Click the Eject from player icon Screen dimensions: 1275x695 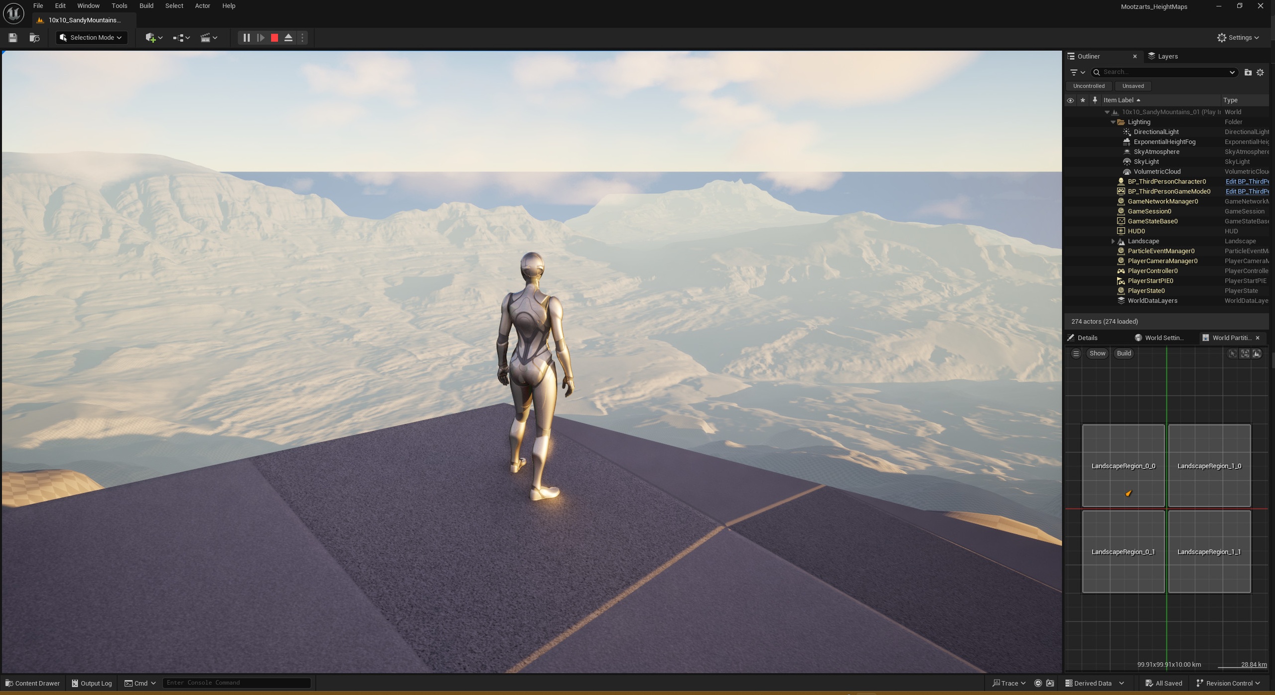(x=288, y=37)
